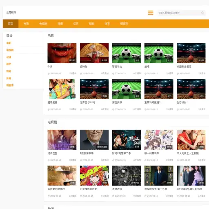The height and width of the screenshot is (209, 209).
Task: Open the 欢迎来龙餐馆 movie title link
Action: tap(184, 67)
